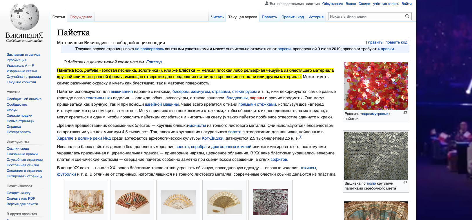Click the Wikipedia globe logo

click(x=24, y=17)
